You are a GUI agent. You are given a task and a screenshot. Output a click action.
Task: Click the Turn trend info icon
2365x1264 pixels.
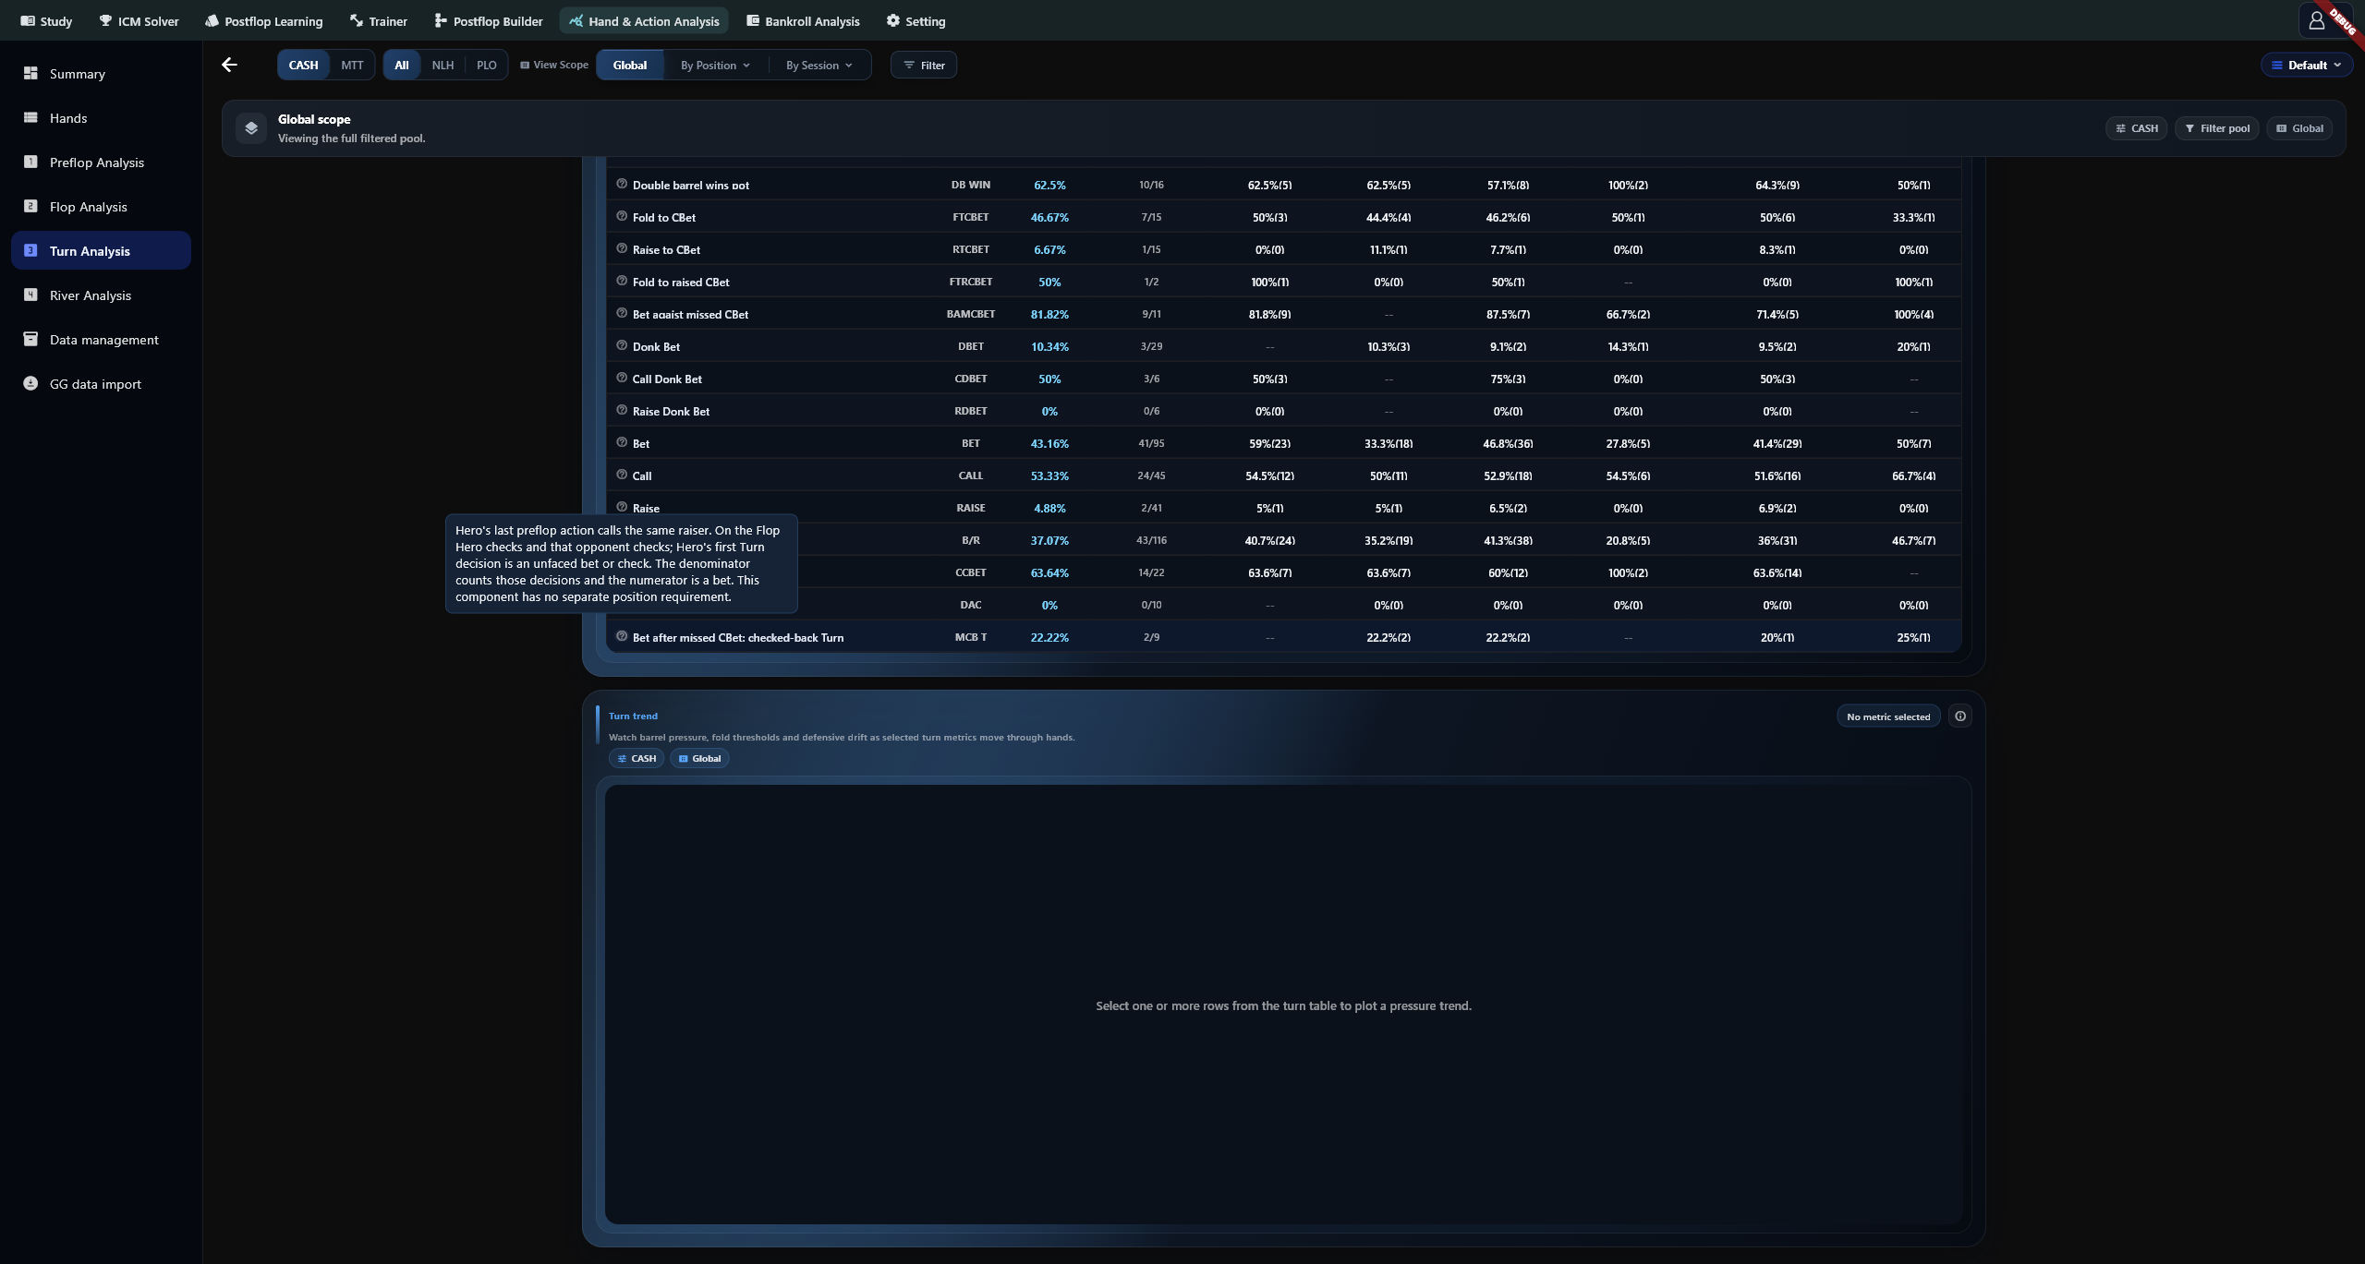coord(1959,716)
